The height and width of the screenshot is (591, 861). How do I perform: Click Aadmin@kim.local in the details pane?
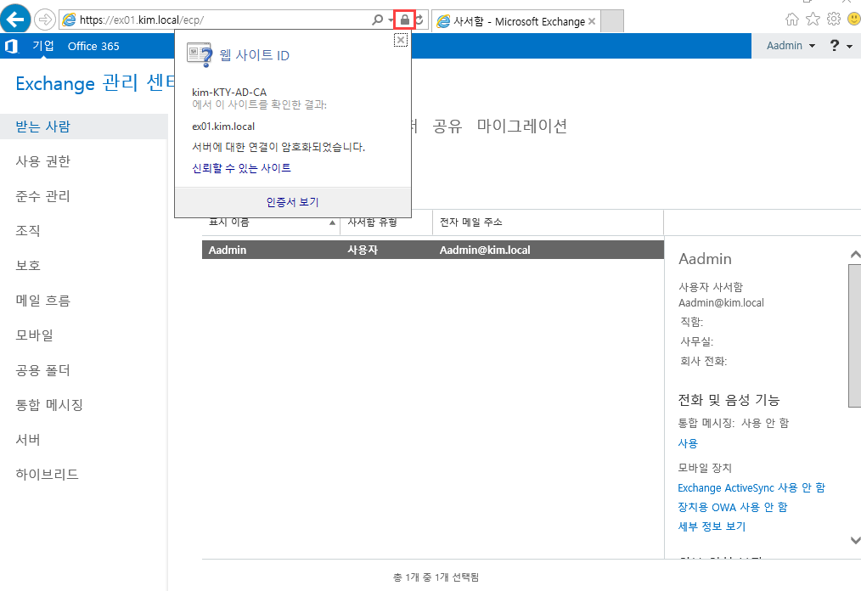(721, 302)
